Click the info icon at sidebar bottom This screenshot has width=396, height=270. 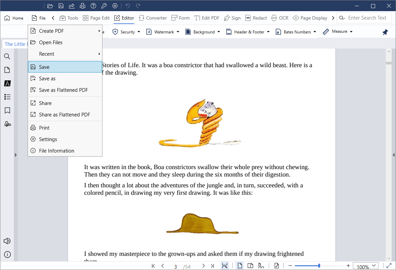coord(7,254)
